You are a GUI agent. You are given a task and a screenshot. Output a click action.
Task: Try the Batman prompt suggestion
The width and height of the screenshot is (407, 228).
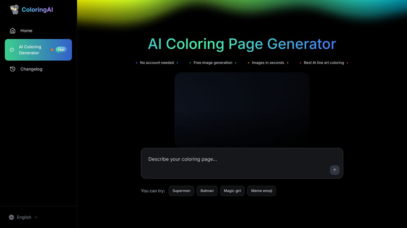[207, 191]
